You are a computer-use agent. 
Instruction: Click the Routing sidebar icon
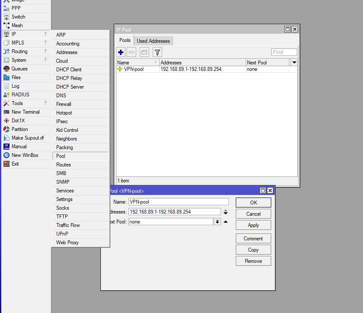6,51
